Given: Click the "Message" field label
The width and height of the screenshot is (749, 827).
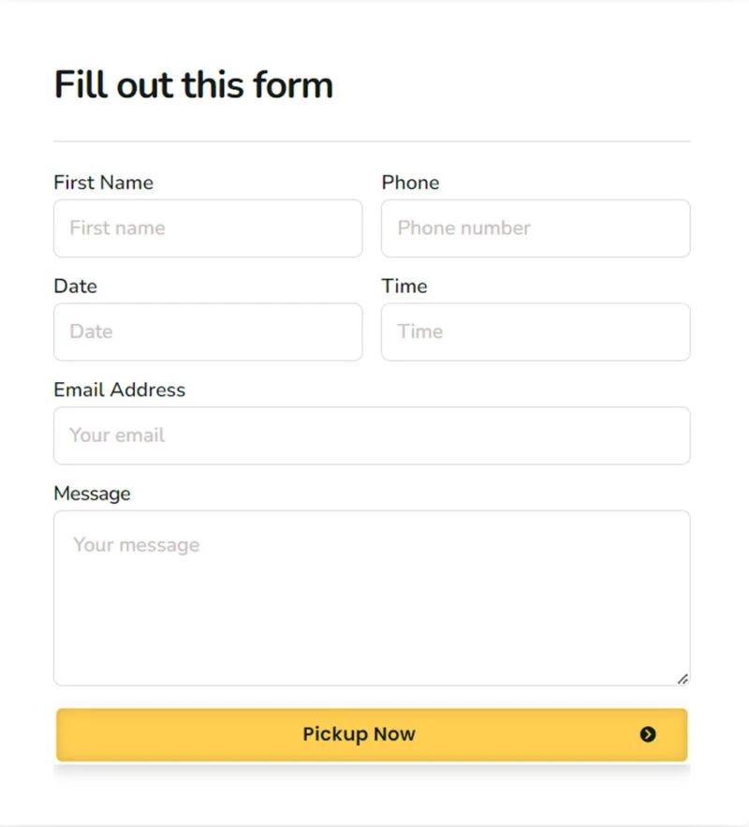Looking at the screenshot, I should point(93,494).
